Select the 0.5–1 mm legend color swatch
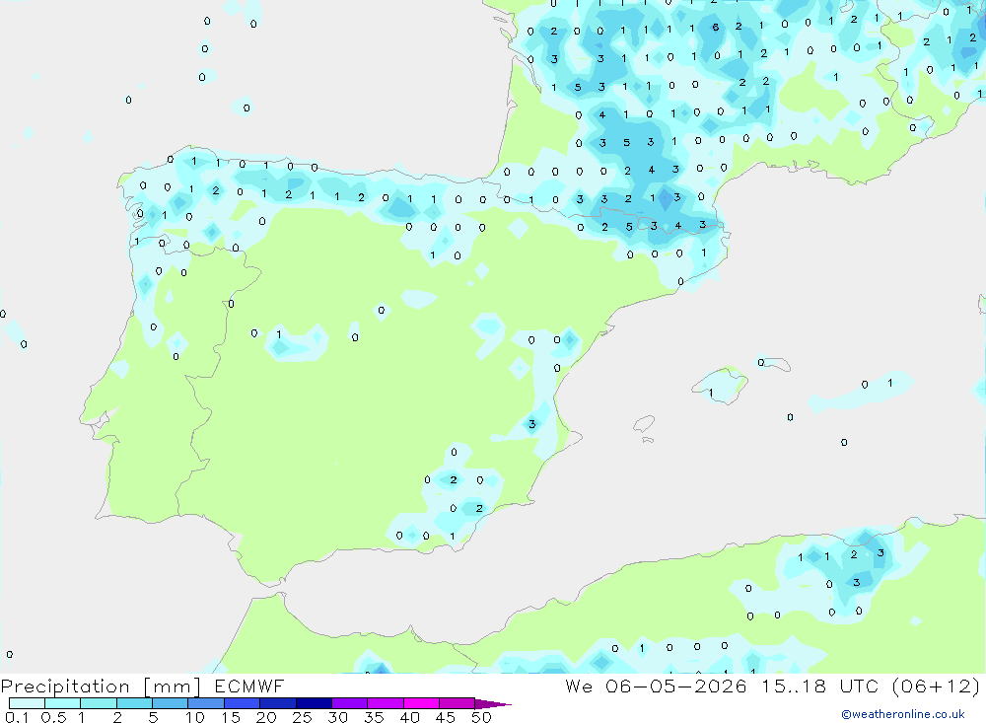This screenshot has width=986, height=723. click(x=63, y=703)
